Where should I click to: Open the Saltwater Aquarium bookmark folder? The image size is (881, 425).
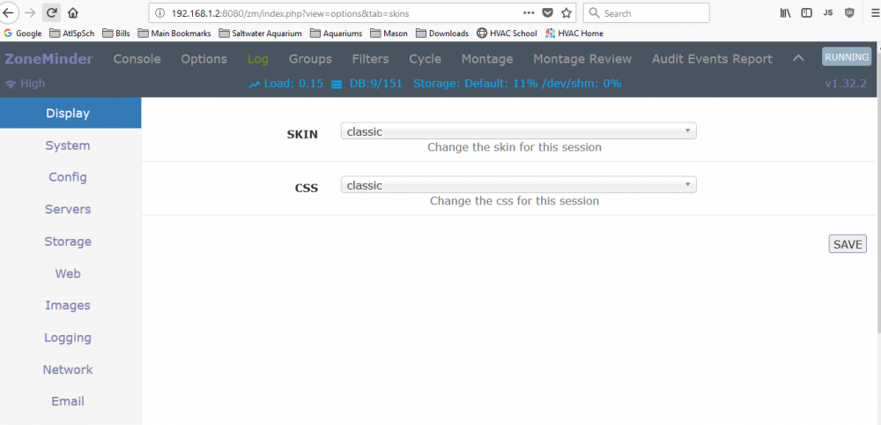(261, 34)
